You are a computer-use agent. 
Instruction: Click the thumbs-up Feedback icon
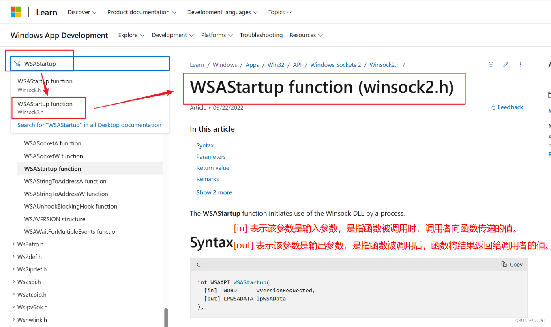click(x=493, y=107)
